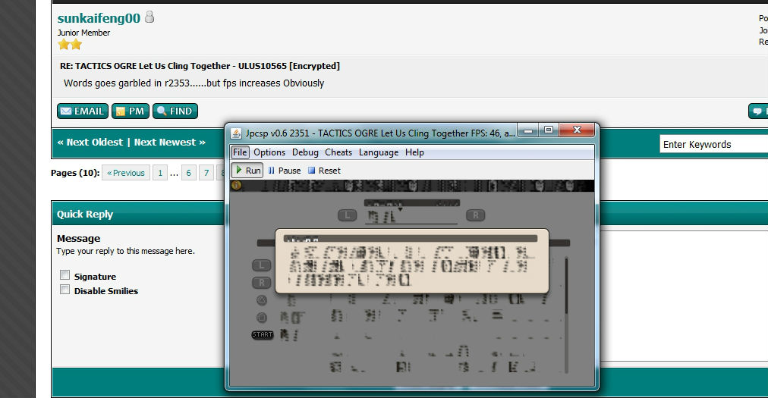Click the left-side L button icon in game
Image resolution: width=768 pixels, height=398 pixels.
[x=262, y=265]
